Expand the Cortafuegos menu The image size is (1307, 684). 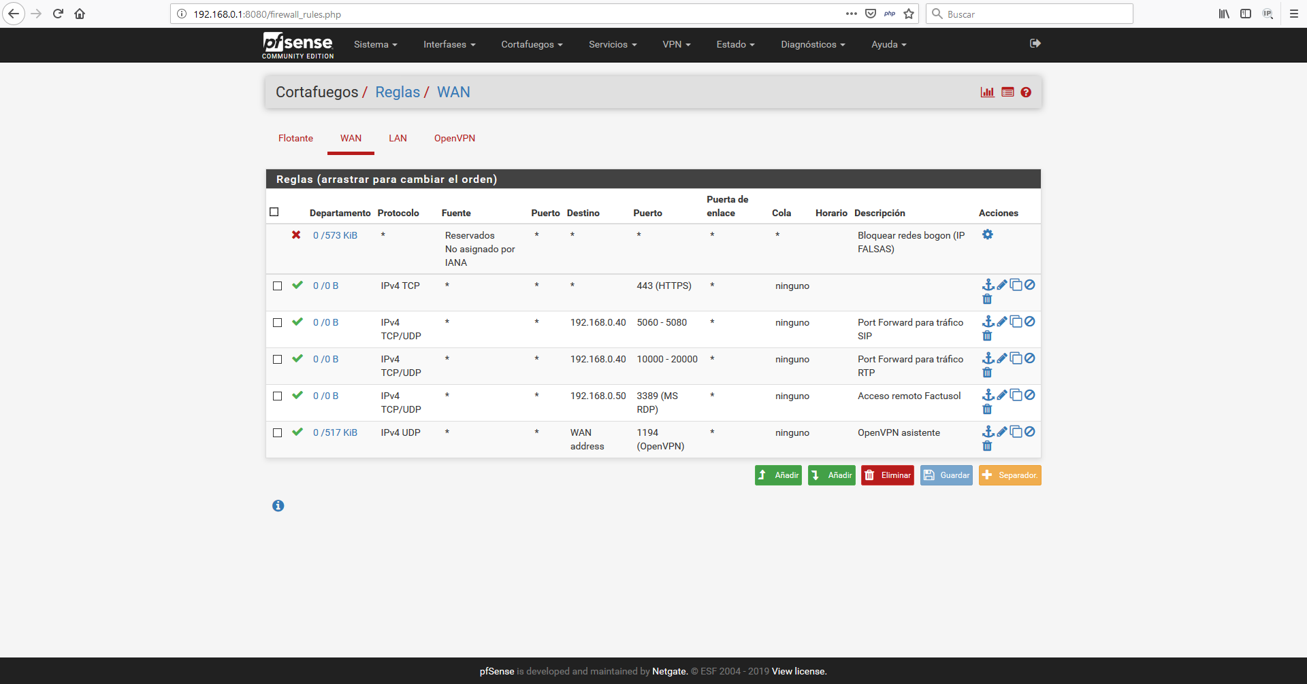532,44
